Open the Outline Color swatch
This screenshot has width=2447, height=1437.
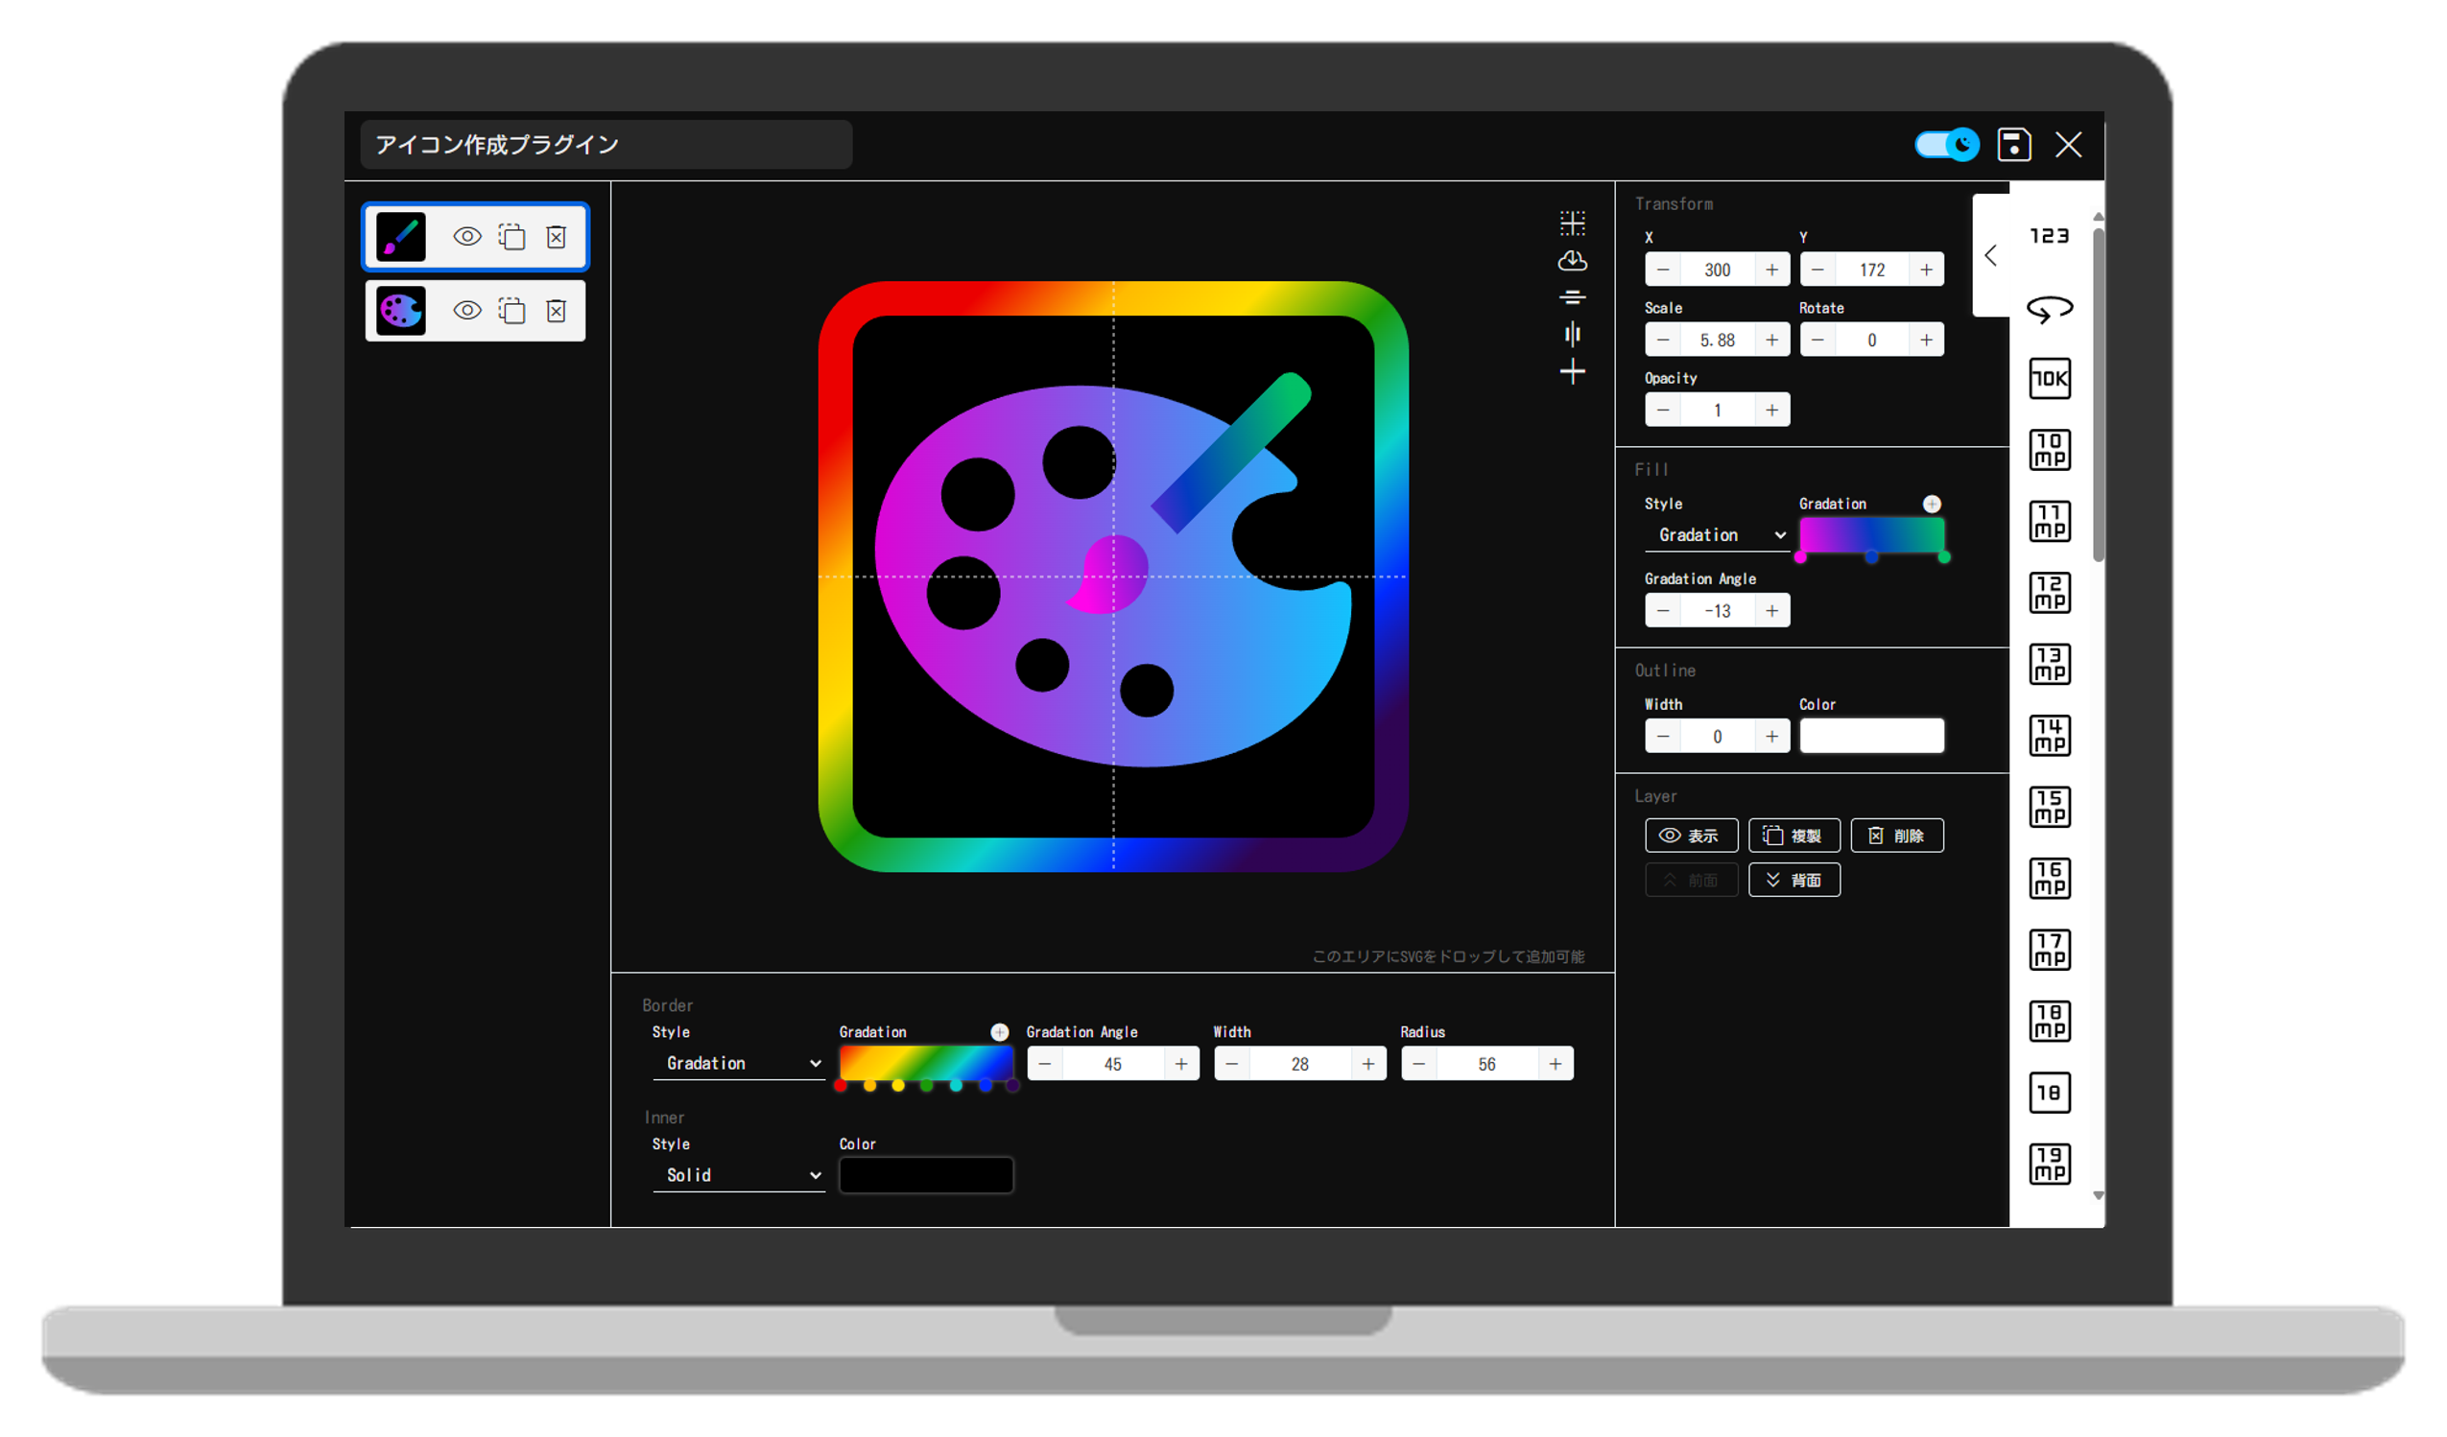click(x=1871, y=736)
